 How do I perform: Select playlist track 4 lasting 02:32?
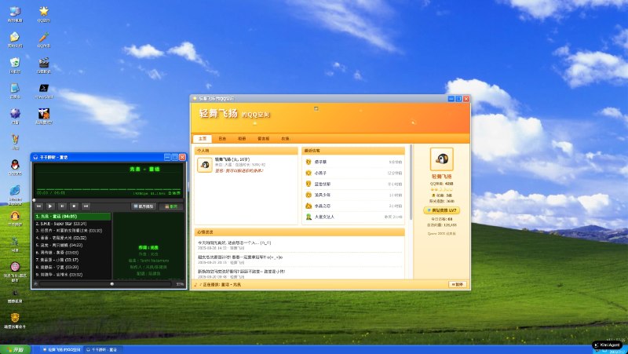pos(72,238)
